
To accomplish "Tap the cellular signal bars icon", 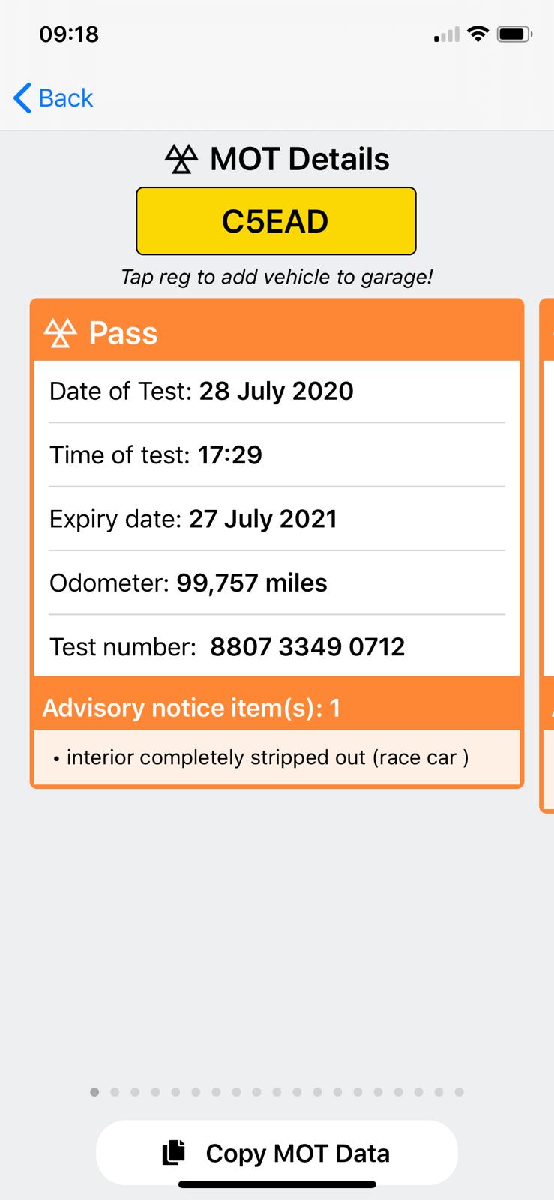I will (x=447, y=34).
